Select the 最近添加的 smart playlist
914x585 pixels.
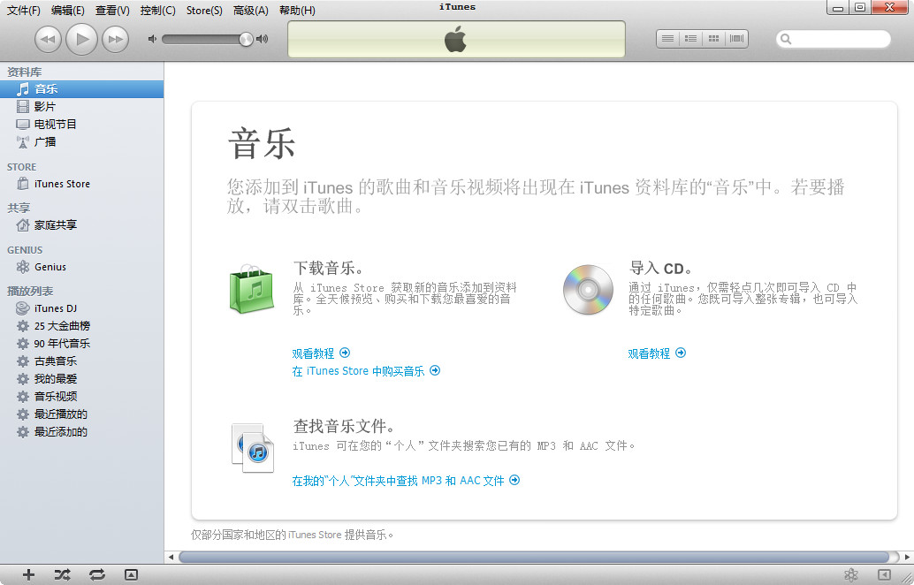81,432
